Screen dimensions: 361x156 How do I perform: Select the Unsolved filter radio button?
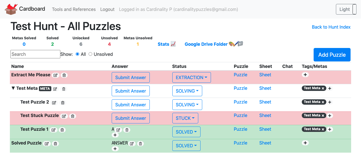pyautogui.click(x=91, y=54)
